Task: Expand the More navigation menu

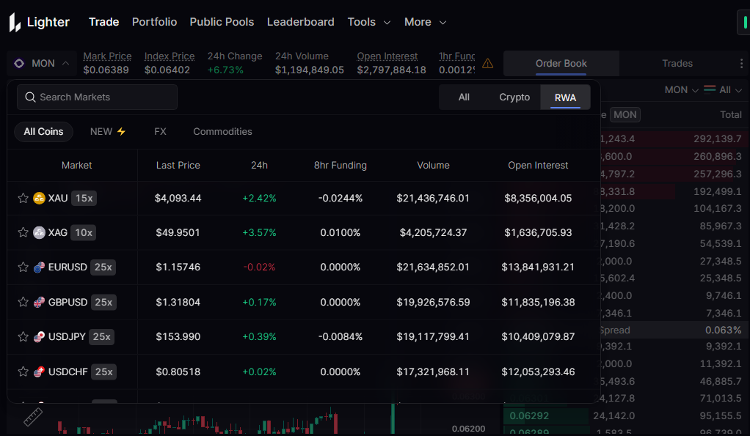Action: pyautogui.click(x=425, y=22)
